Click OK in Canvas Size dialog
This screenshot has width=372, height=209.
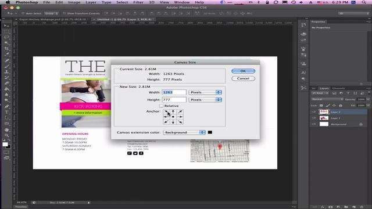243,71
